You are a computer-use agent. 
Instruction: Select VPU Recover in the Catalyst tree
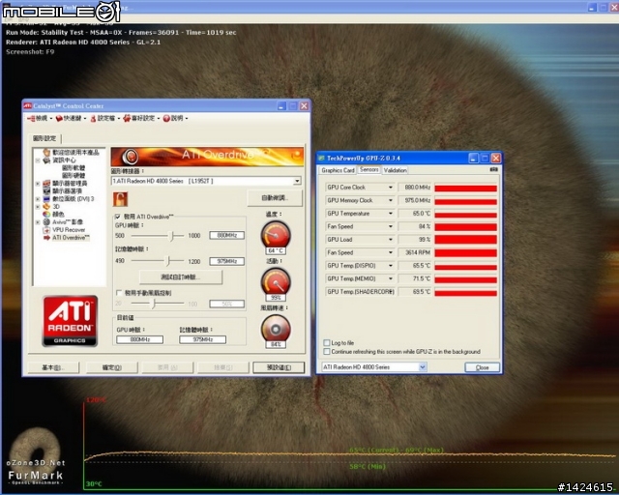coord(69,230)
